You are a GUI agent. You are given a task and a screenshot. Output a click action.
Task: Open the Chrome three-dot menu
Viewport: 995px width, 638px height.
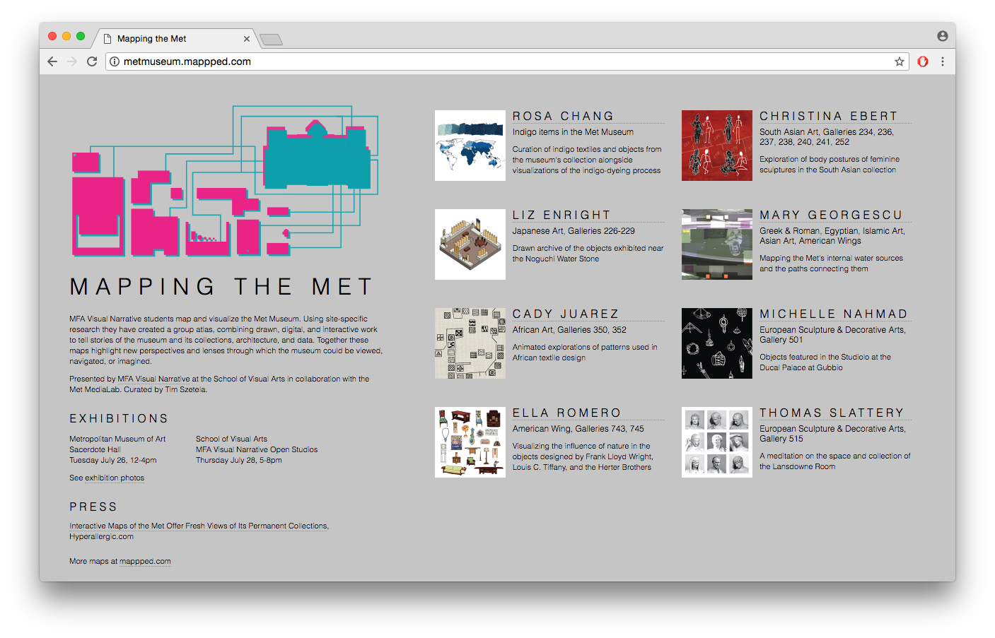point(943,61)
